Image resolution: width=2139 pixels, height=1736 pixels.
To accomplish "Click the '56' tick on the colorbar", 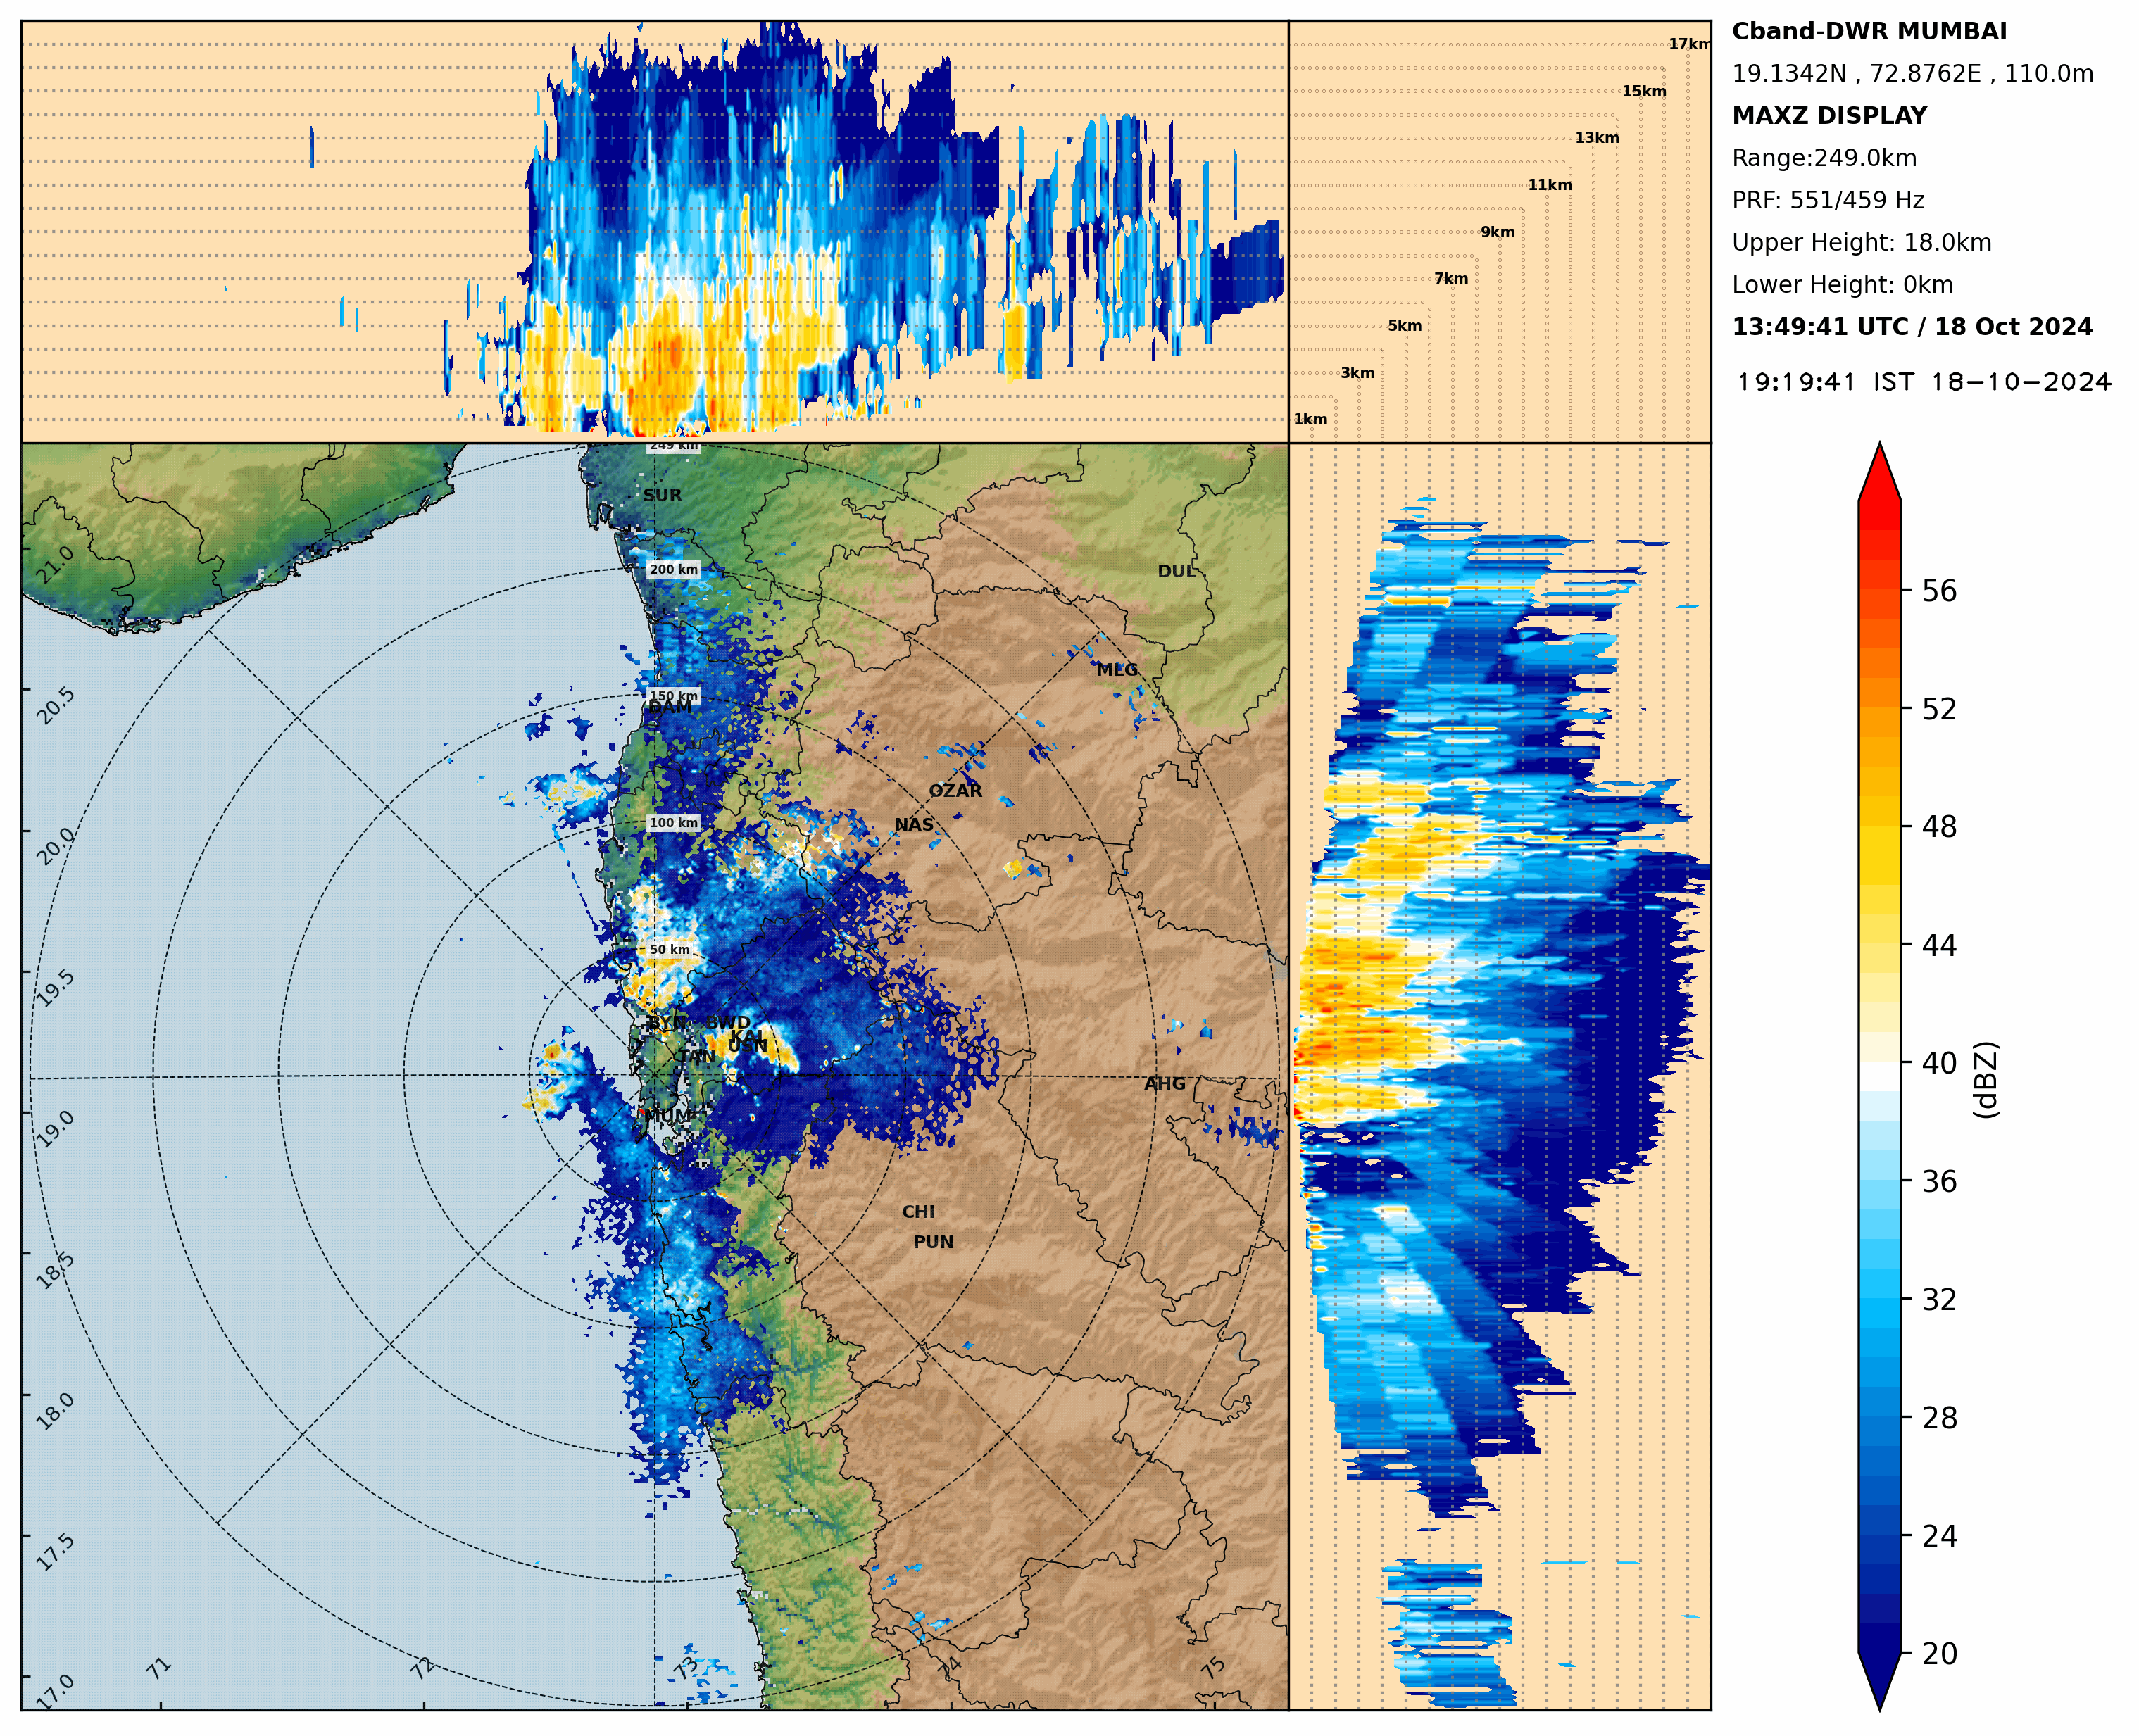I will (x=1938, y=591).
